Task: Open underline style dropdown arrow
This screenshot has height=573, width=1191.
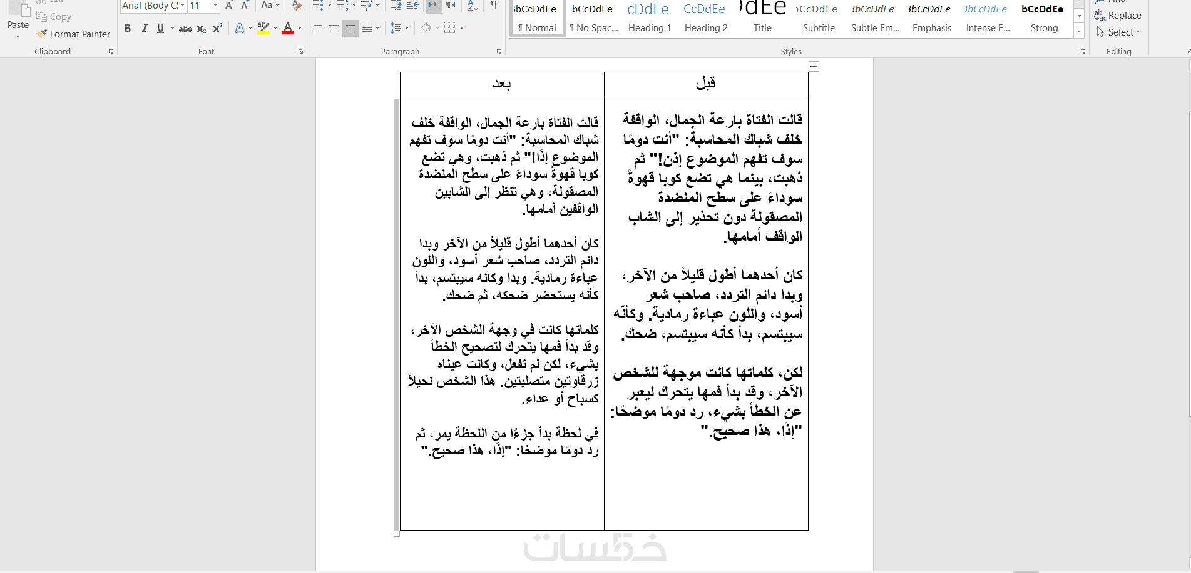Action: [x=172, y=28]
